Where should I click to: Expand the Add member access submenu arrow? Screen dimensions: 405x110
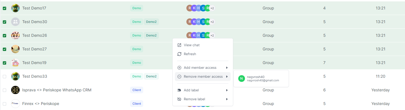(227, 68)
